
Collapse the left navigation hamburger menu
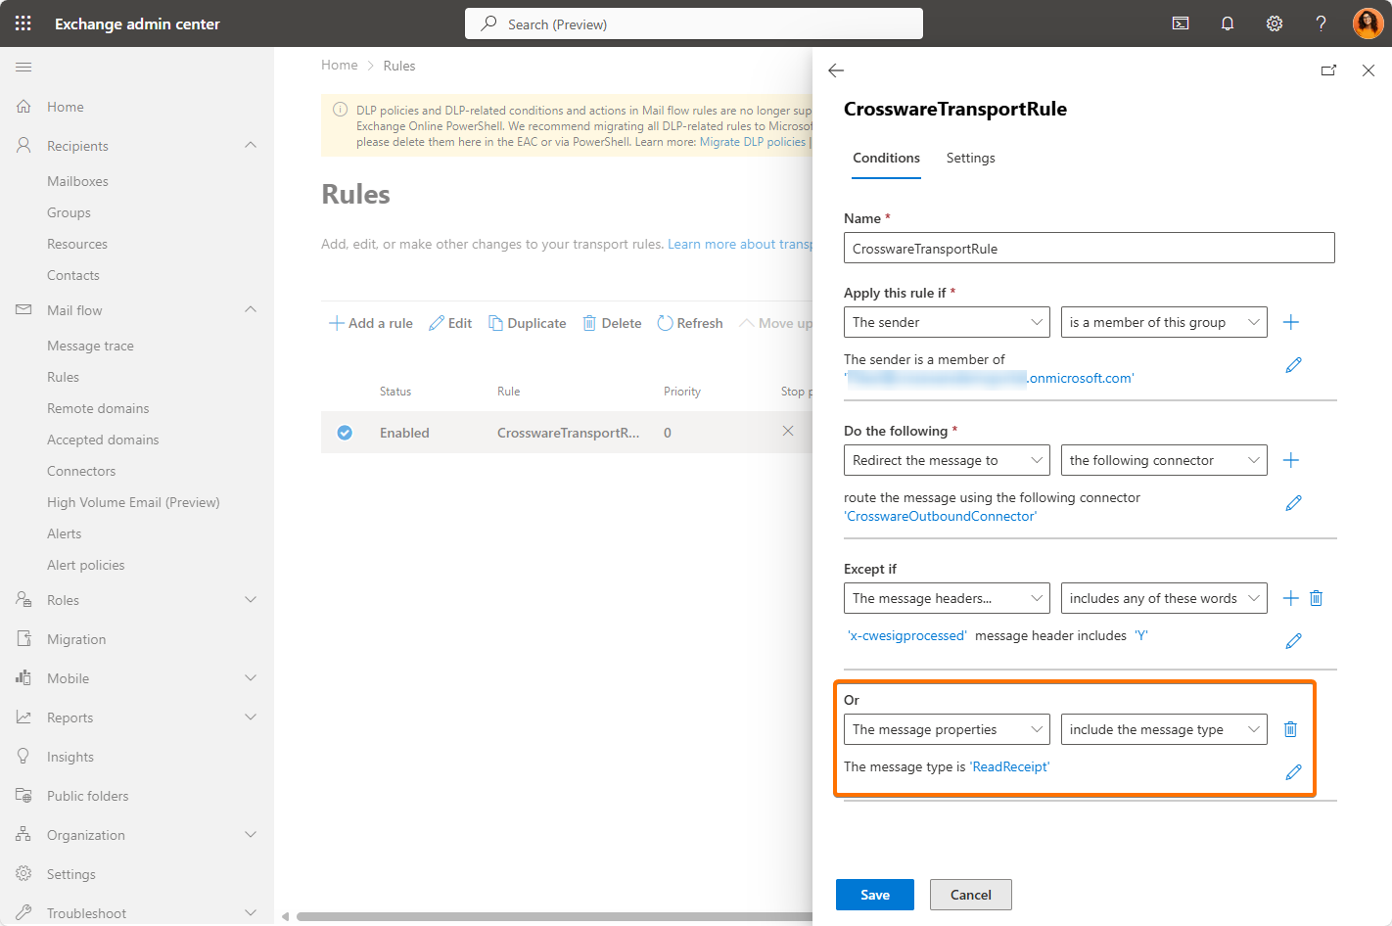[x=23, y=67]
